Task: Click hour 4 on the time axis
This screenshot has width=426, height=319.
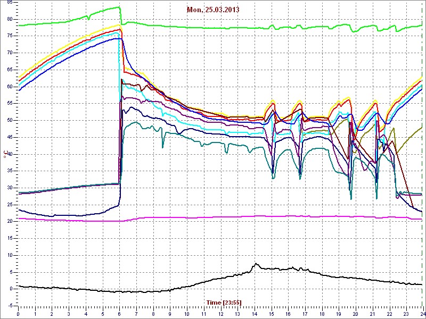Action: [86, 314]
